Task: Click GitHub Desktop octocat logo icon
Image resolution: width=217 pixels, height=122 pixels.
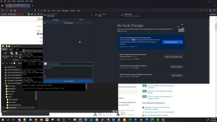Action: [45, 11]
